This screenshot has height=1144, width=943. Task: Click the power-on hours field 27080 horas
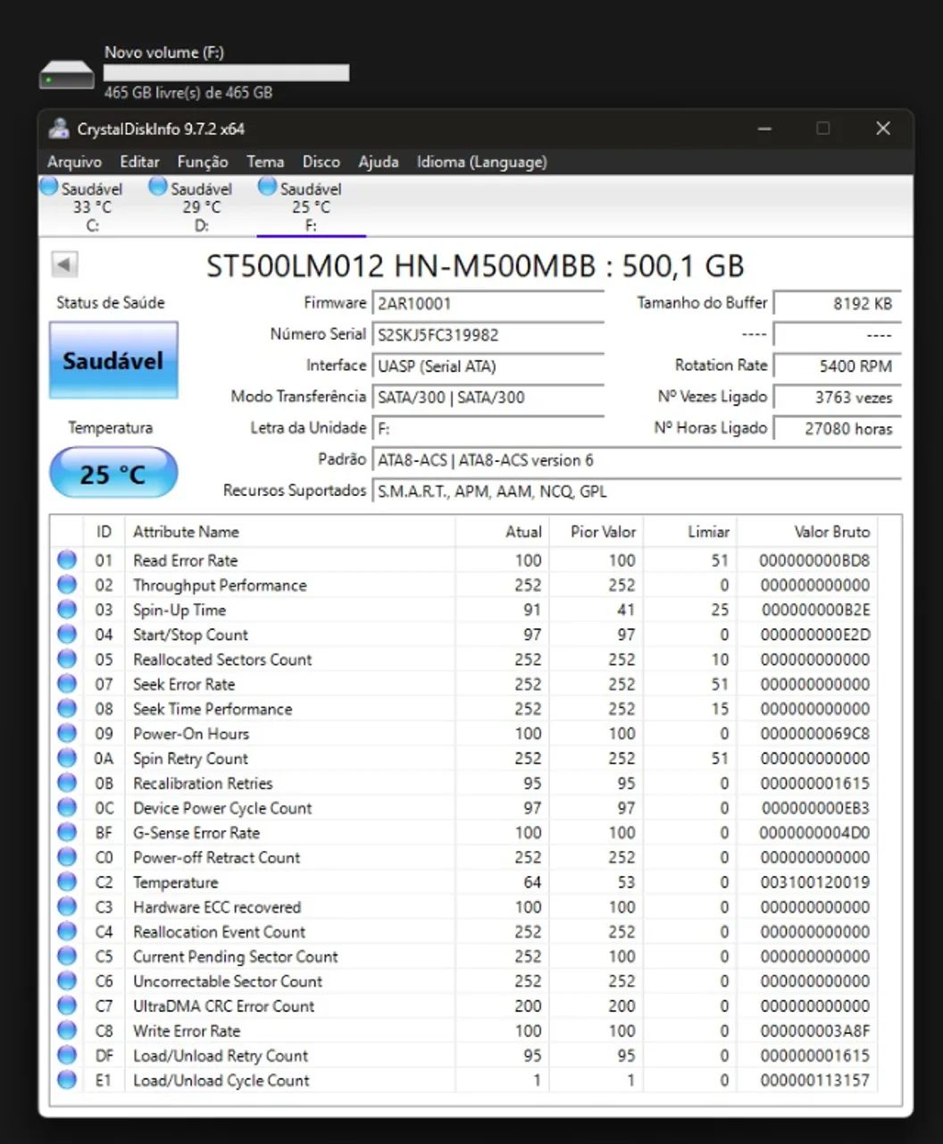pyautogui.click(x=837, y=428)
